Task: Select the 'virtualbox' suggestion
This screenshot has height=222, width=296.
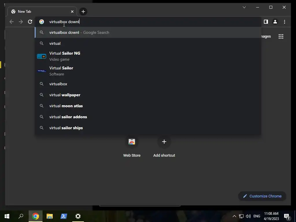Action: click(x=148, y=84)
